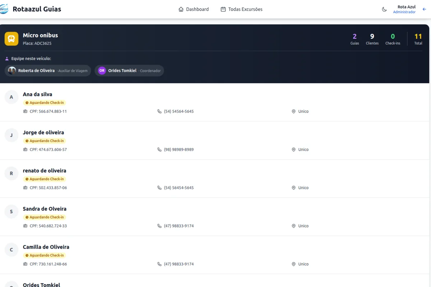Click the Check-ins counter showing 0
The image size is (431, 287).
(393, 39)
